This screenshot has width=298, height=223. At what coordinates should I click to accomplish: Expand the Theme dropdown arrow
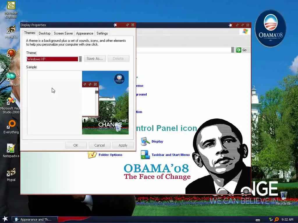[80, 59]
